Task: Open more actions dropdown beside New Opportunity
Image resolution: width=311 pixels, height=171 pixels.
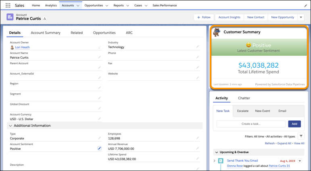Action: pyautogui.click(x=301, y=17)
